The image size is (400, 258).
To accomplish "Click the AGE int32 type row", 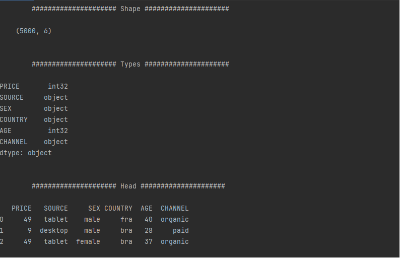I will pos(34,131).
